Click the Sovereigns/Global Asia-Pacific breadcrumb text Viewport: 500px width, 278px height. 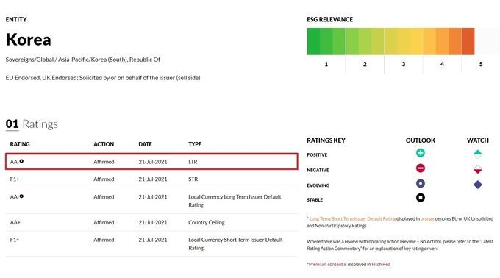83,60
